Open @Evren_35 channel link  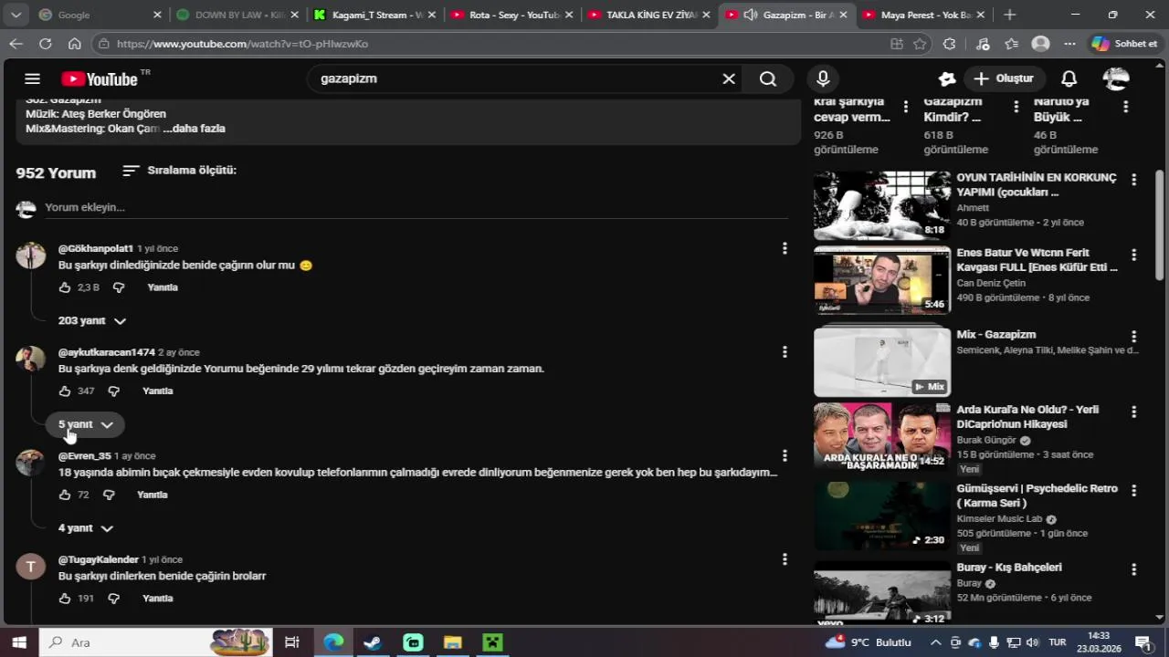pyautogui.click(x=85, y=455)
